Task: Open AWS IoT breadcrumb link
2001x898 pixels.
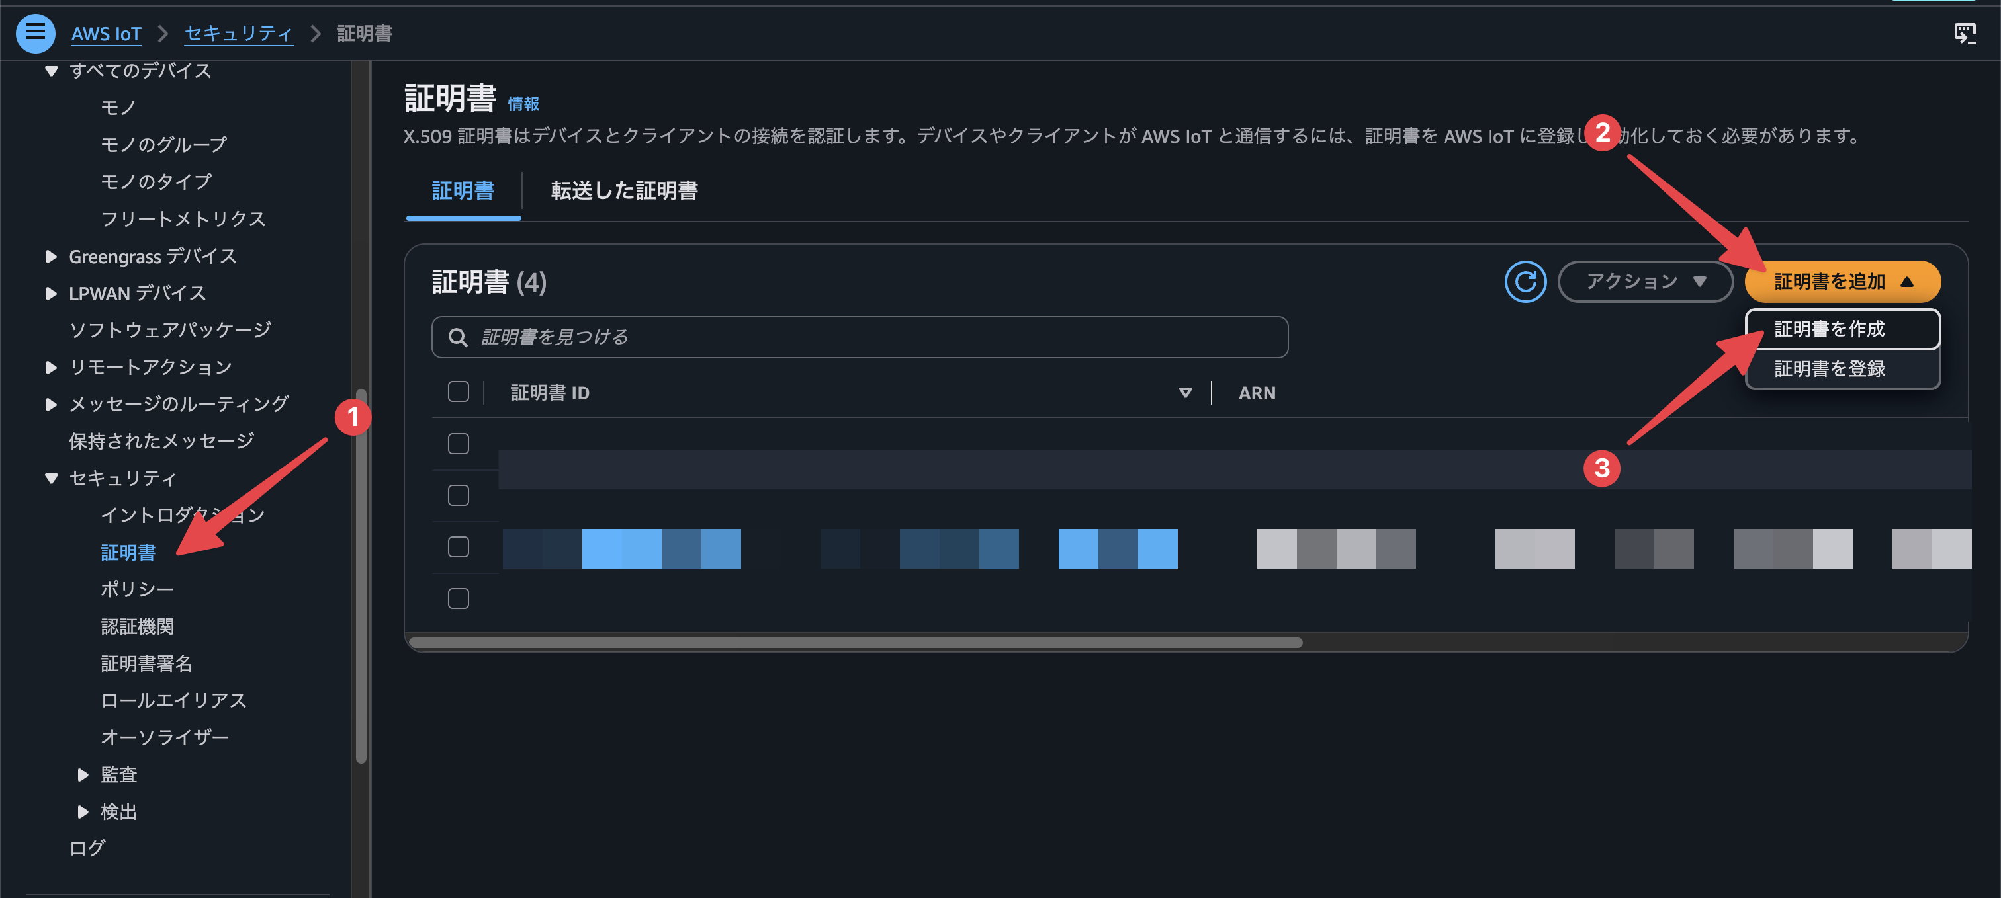Action: click(107, 34)
